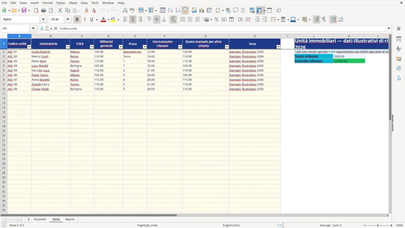Open the Function Wizard fx icon
The image size is (405, 228).
click(42, 28)
